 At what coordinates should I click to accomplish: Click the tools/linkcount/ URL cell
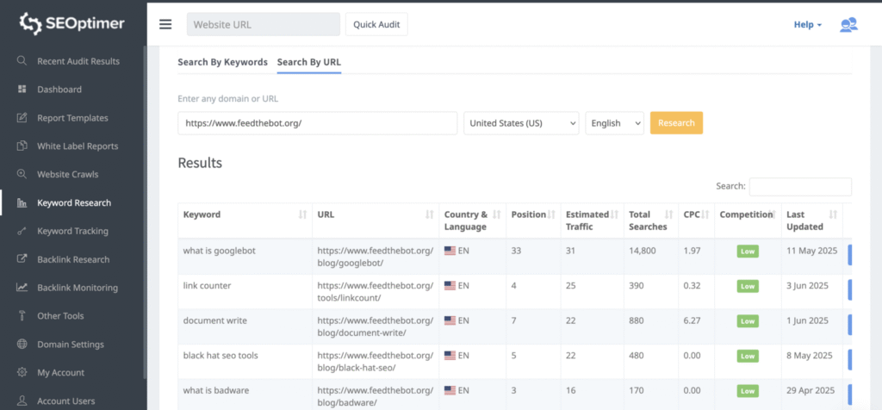[376, 291]
